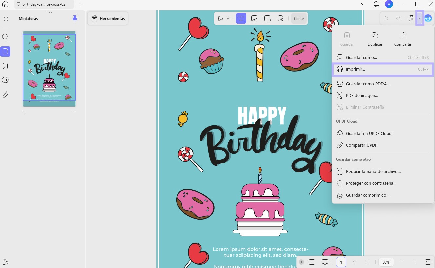Open the UPDF AI assistant icon
The image size is (435, 268).
428,19
